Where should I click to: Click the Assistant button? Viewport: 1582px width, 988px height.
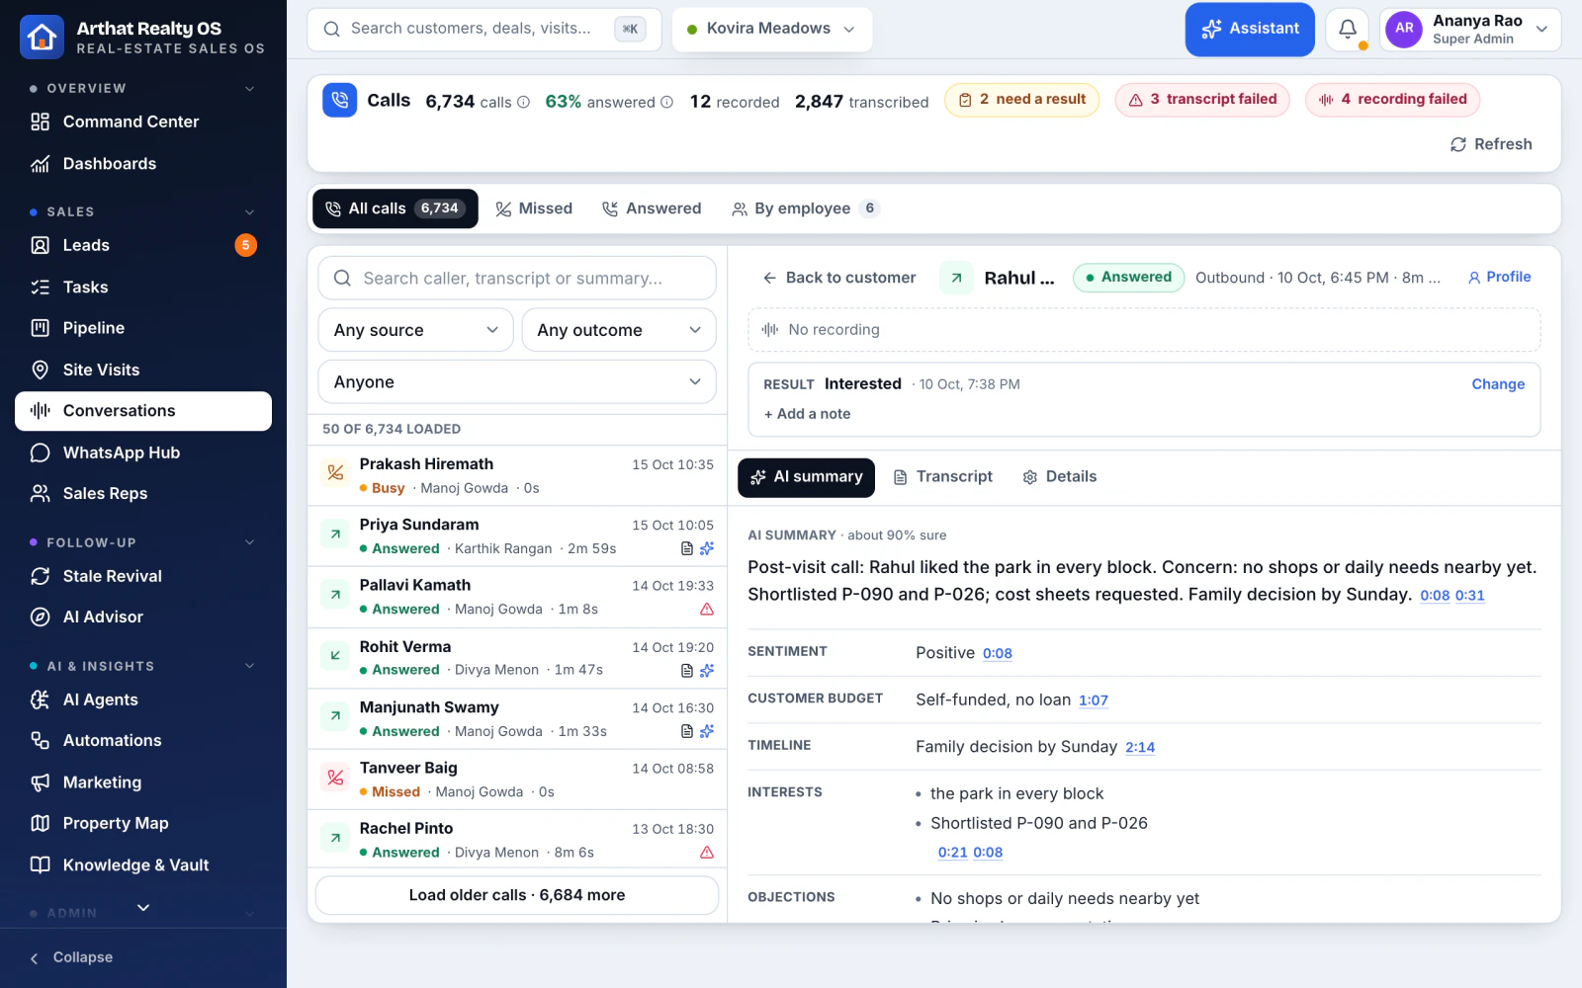(1250, 30)
